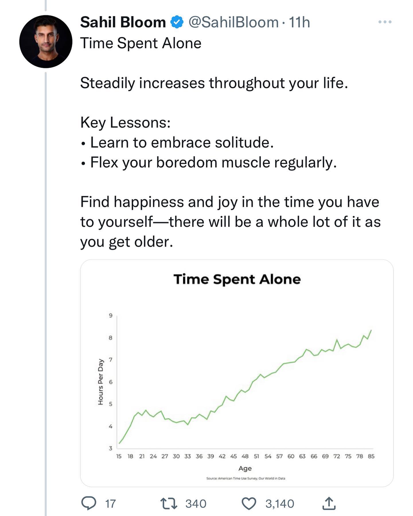This screenshot has width=413, height=516.
Task: Click the 3,140 likes count
Action: pos(280,504)
